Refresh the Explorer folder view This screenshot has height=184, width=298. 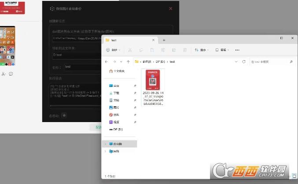pos(244,61)
